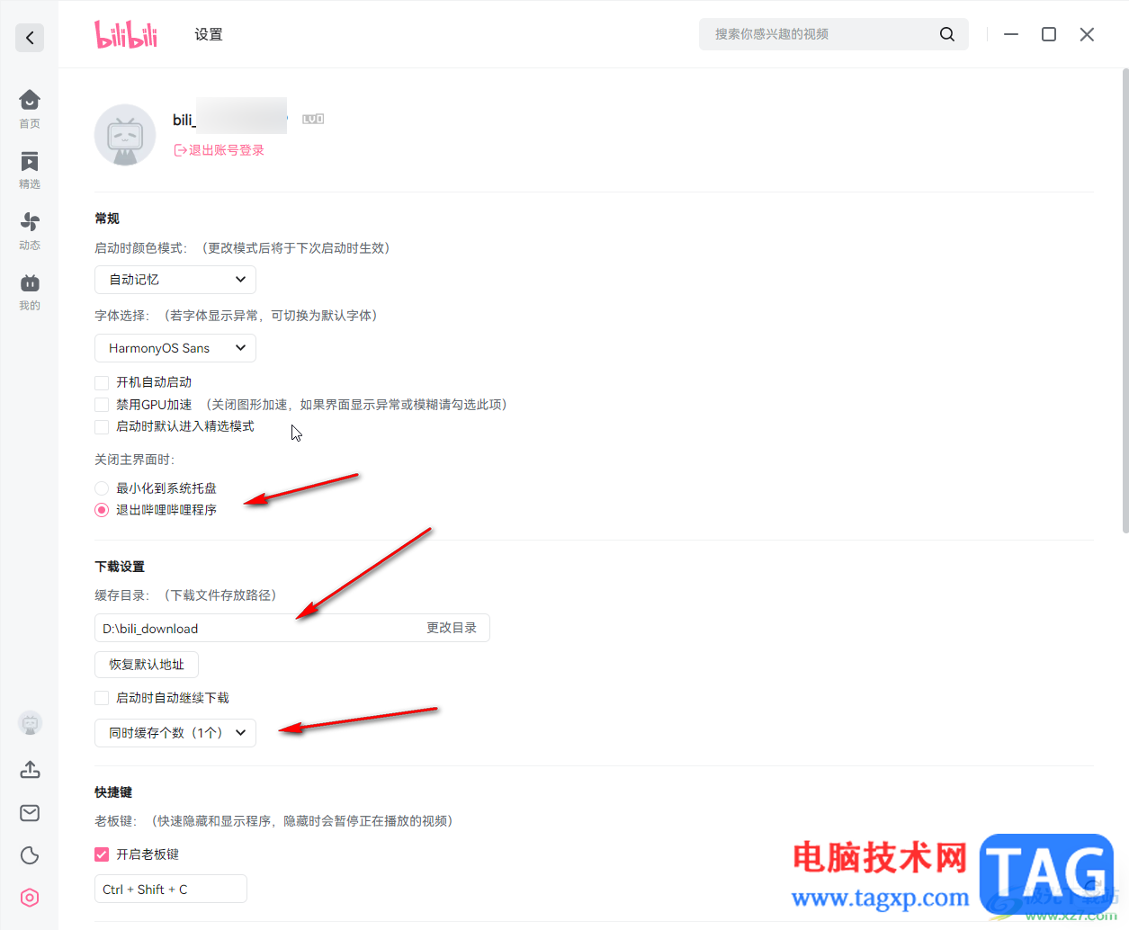Uncheck 开启老板键 checkbox
Viewport: 1129px width, 930px height.
point(102,854)
